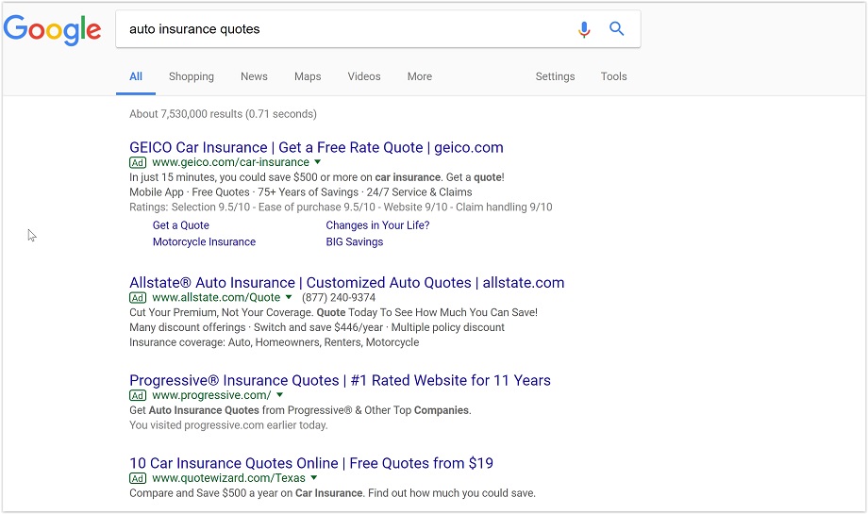Click the Ad badge under GEICO result
This screenshot has width=868, height=514.
click(x=138, y=162)
